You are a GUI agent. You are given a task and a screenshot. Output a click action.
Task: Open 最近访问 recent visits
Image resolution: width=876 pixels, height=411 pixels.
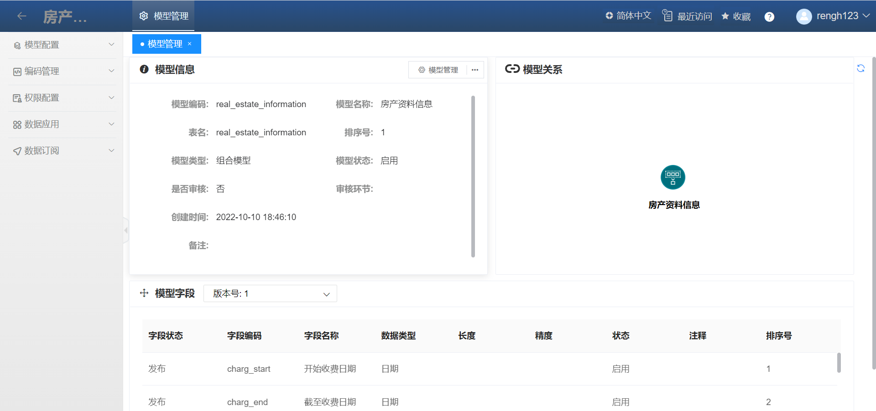click(687, 16)
